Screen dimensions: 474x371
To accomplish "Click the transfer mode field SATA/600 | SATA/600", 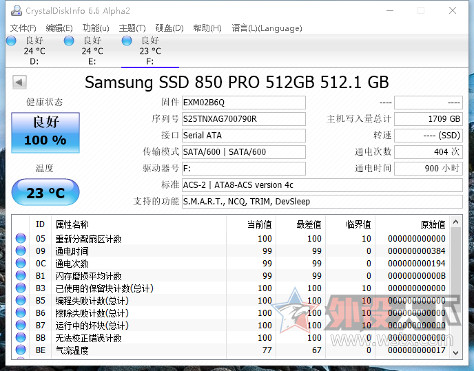I will click(x=244, y=152).
